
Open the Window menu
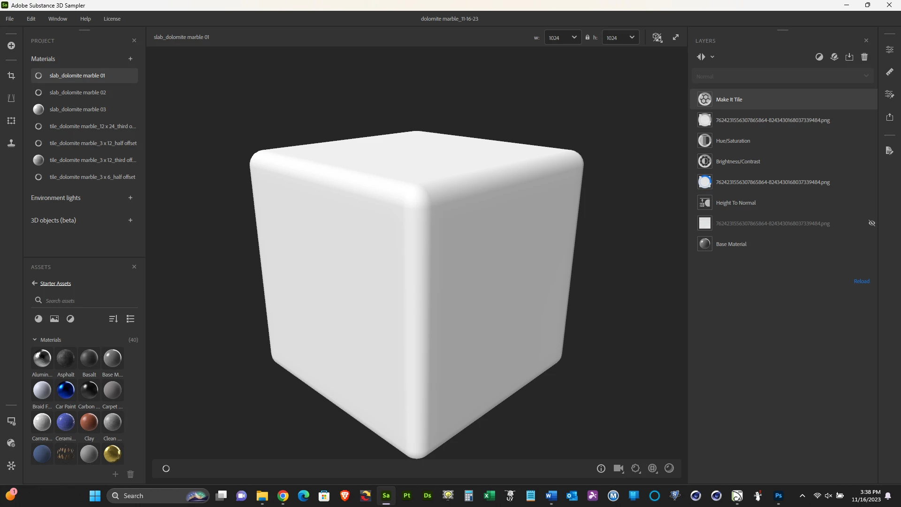pos(57,19)
